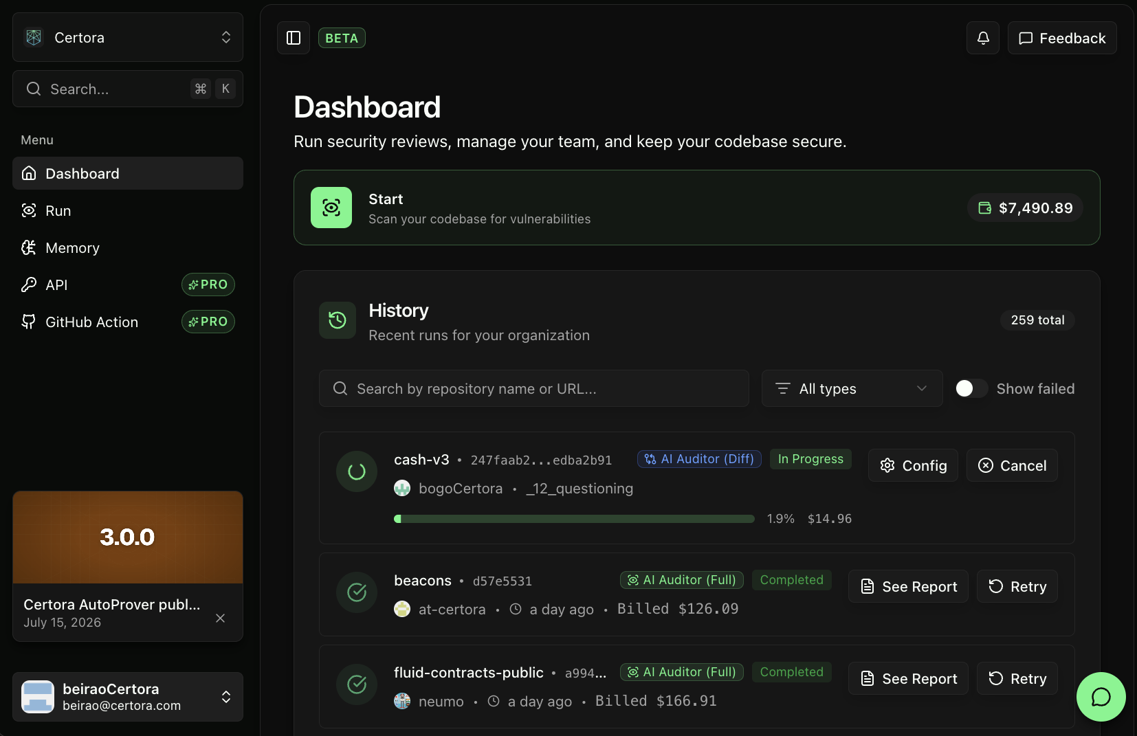Viewport: 1137px width, 736px height.
Task: Click the cash-v3 in-progress spinner icon
Action: pos(357,471)
